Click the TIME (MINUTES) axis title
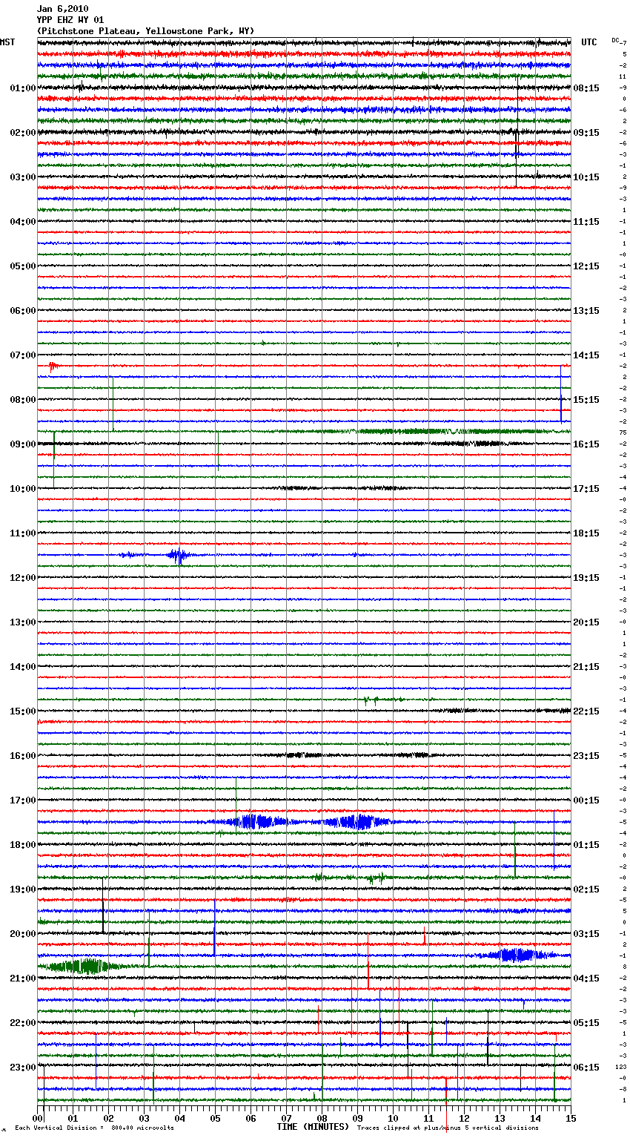The image size is (630, 1138). 313,1127
